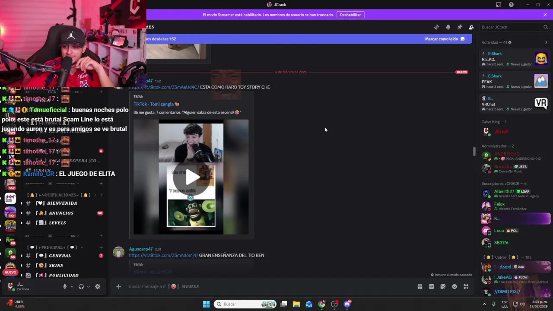
Task: Select member JCrack under Calvo King
Action: [515, 131]
